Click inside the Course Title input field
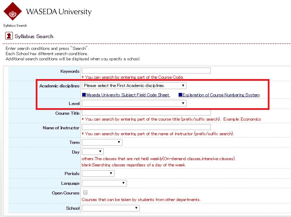 coord(146,111)
